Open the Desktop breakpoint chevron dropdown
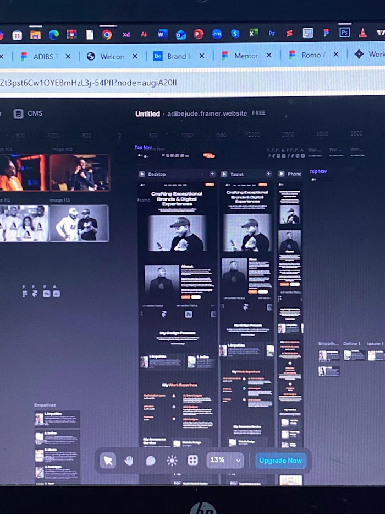The image size is (385, 514). pos(202,174)
